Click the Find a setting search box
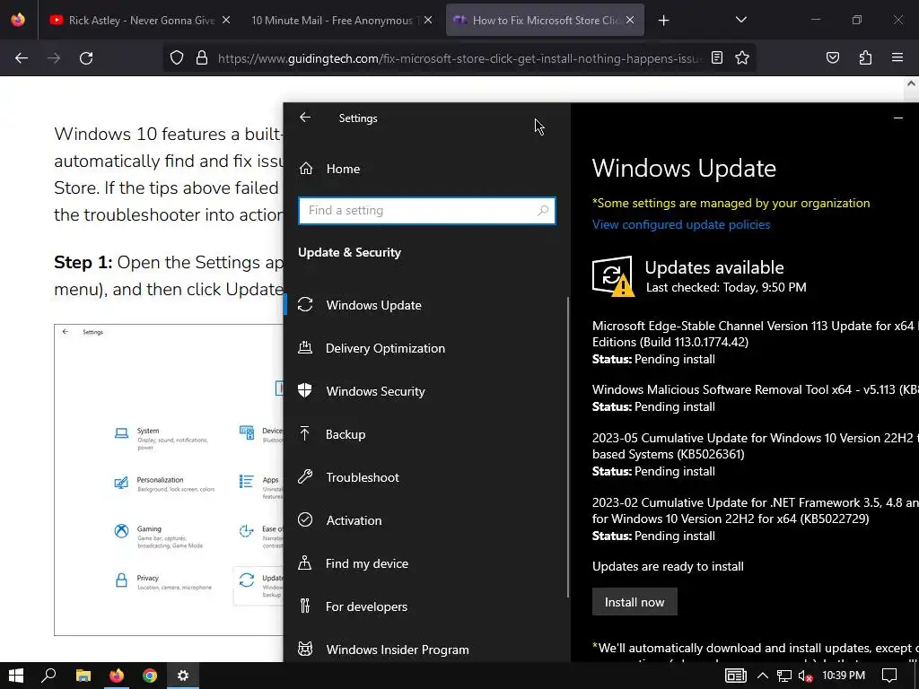This screenshot has width=919, height=689. point(426,210)
